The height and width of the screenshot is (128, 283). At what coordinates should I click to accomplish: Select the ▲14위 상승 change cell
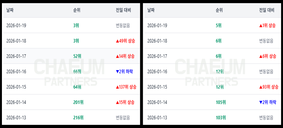125,56
